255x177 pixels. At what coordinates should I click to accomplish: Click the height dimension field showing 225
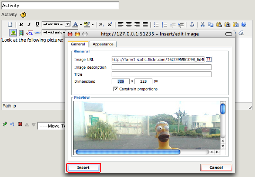143,81
